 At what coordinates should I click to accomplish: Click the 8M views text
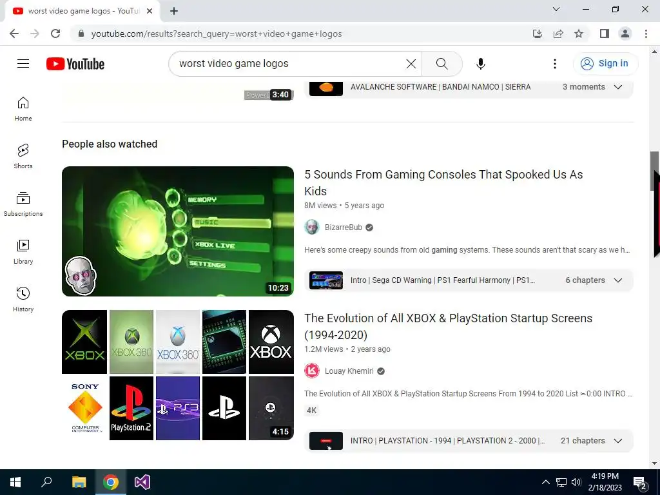pos(320,206)
